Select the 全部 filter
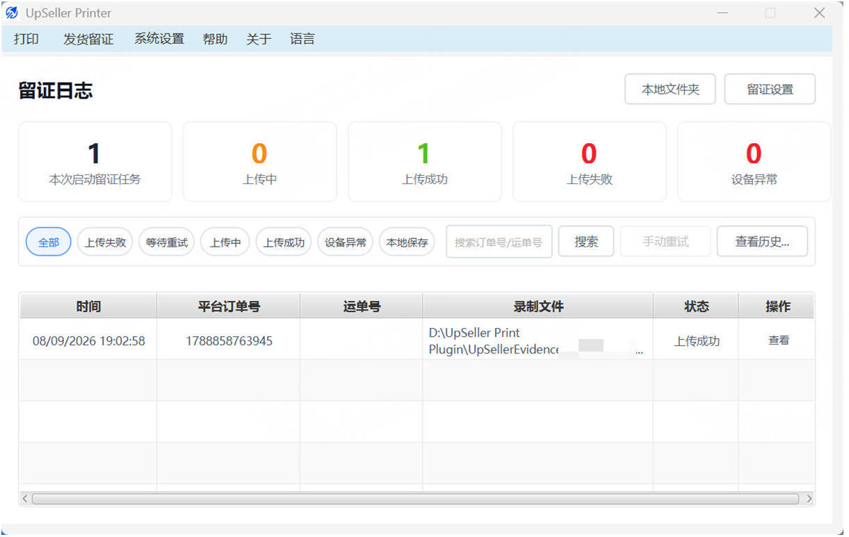The image size is (849, 537). pyautogui.click(x=49, y=242)
